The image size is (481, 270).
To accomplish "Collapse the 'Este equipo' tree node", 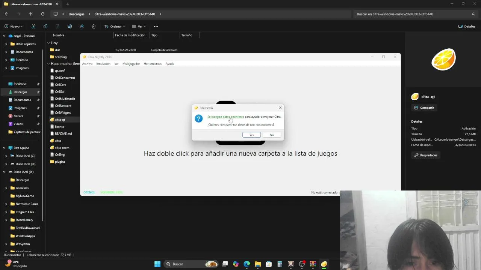I will (4, 148).
